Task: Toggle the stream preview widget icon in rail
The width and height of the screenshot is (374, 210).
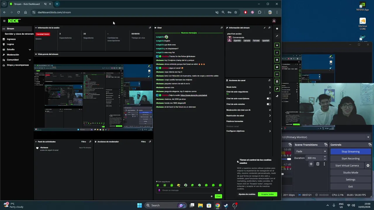Action: pyautogui.click(x=277, y=45)
